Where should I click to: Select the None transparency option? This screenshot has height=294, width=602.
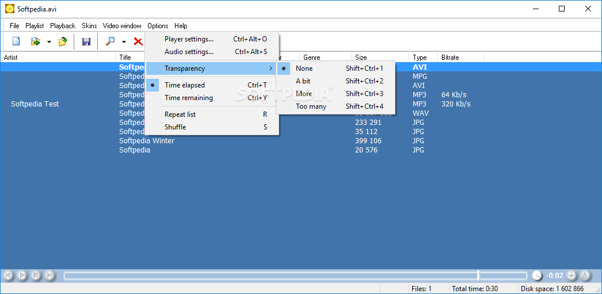[x=335, y=68]
